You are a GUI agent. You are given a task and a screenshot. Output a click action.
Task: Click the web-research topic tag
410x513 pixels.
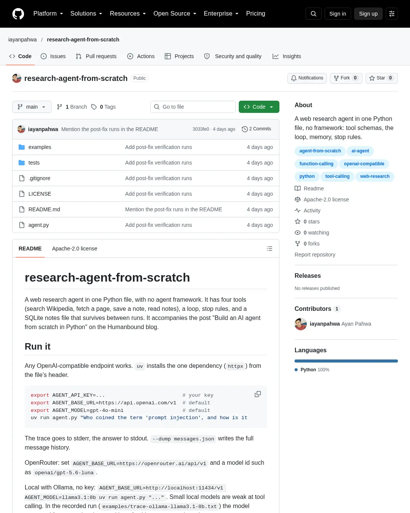click(x=375, y=176)
